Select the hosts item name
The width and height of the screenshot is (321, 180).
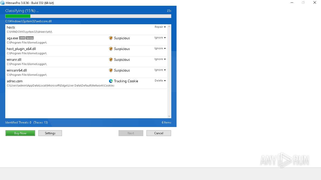(11, 27)
